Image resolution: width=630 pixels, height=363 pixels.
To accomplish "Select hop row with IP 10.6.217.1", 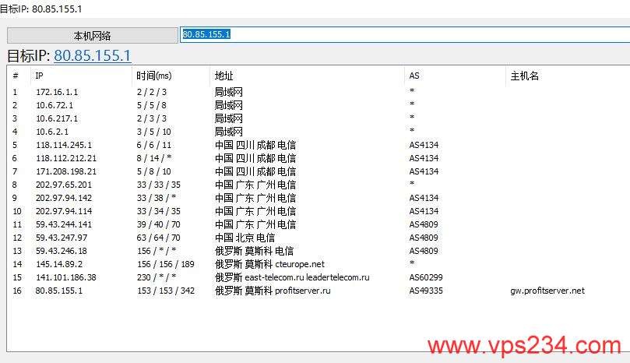I will click(319, 118).
